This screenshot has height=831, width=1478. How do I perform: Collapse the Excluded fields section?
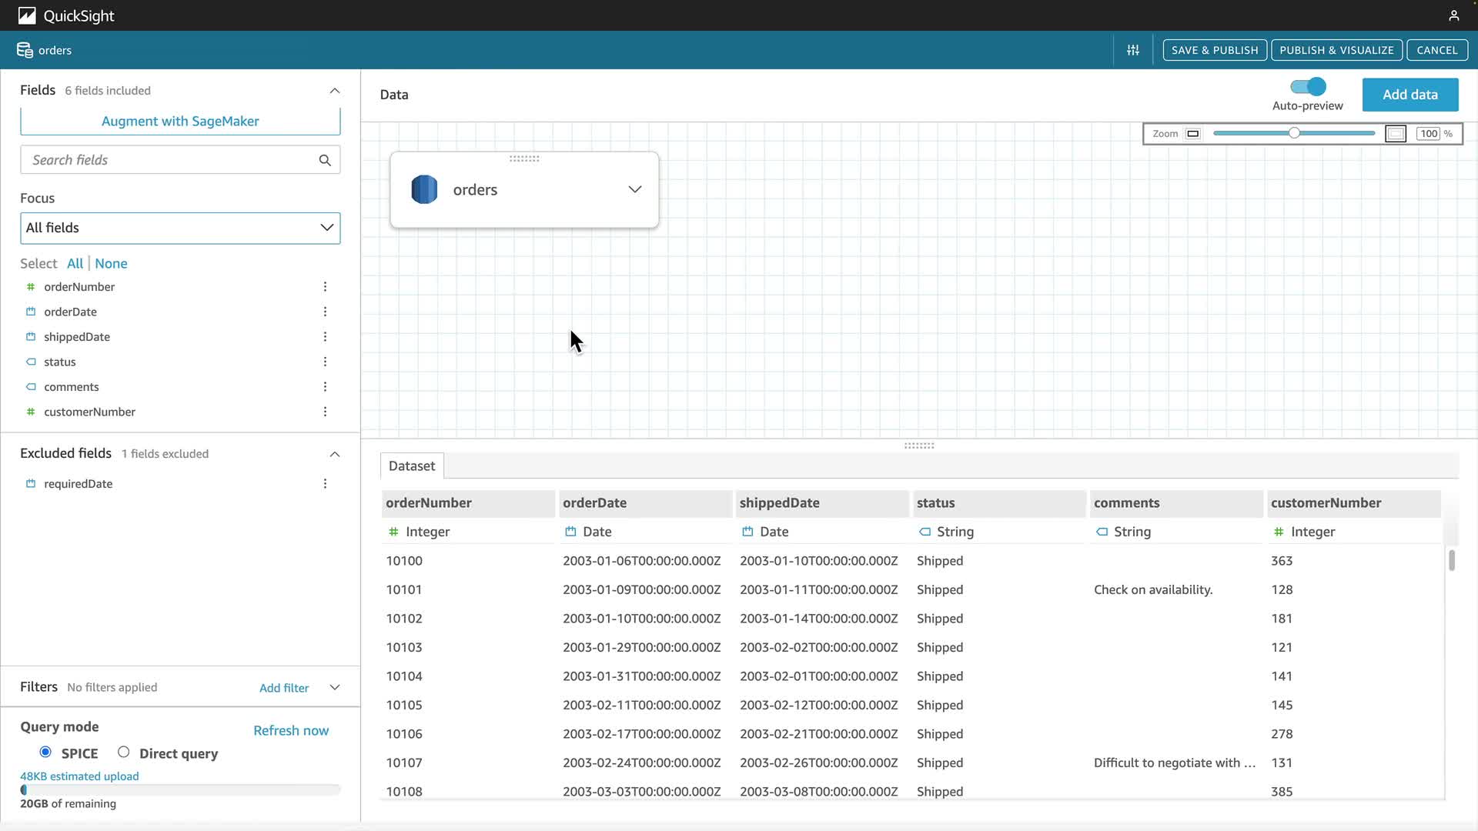click(x=335, y=454)
